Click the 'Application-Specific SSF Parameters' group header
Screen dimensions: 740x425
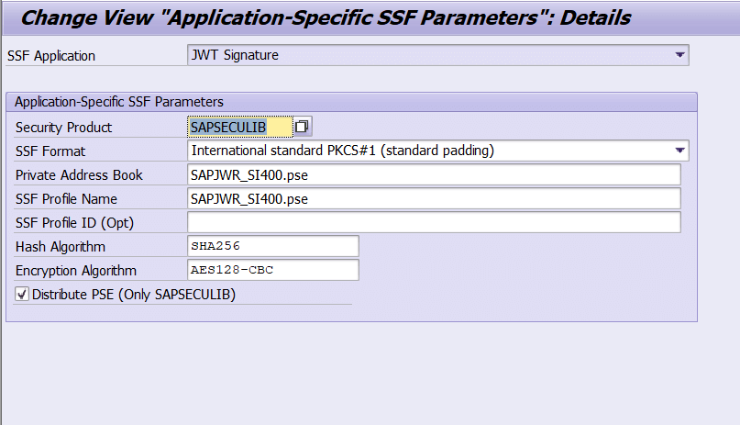click(x=119, y=102)
